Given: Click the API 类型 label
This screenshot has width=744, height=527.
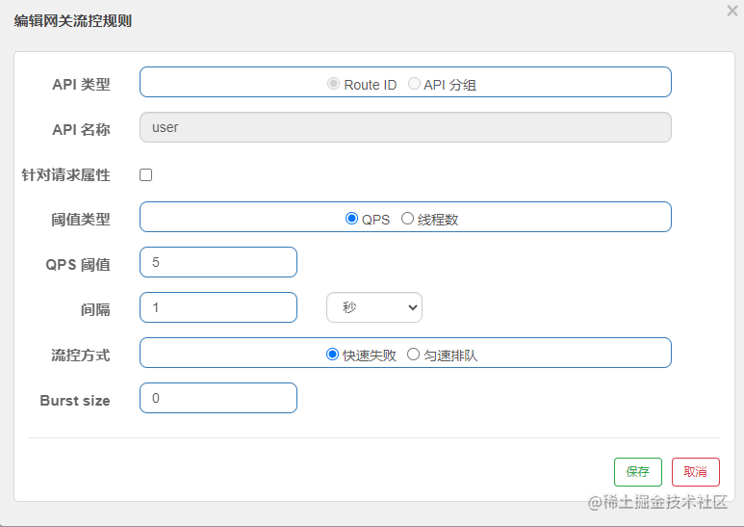Looking at the screenshot, I should tap(81, 85).
